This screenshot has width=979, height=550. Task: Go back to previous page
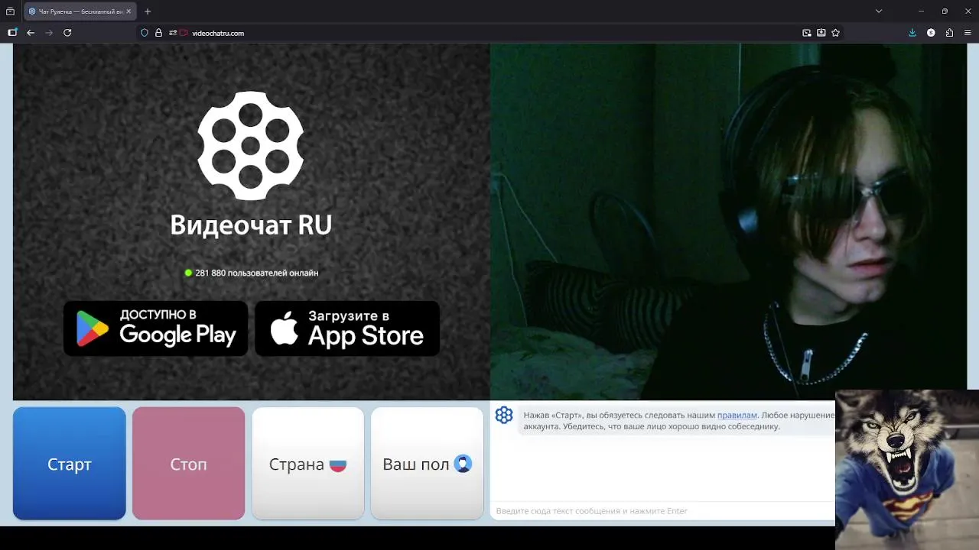[x=31, y=33]
